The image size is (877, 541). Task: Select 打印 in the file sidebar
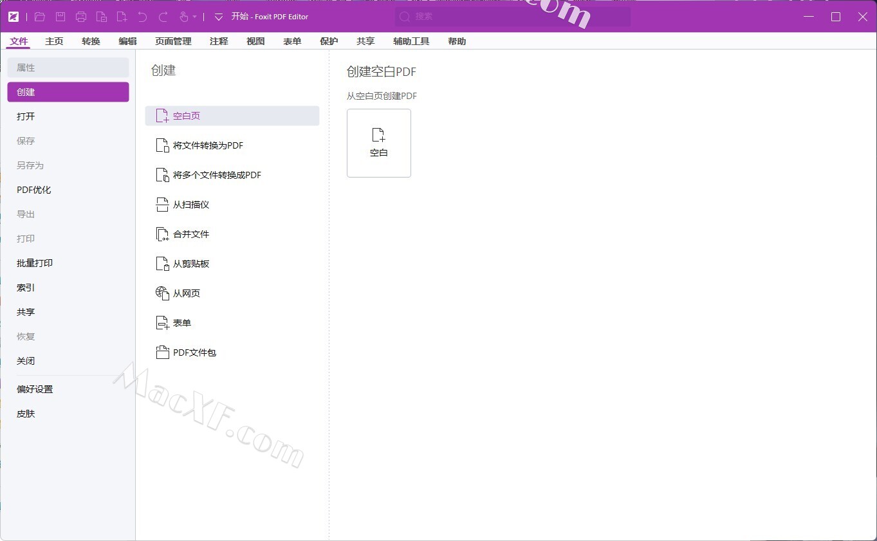coord(68,239)
